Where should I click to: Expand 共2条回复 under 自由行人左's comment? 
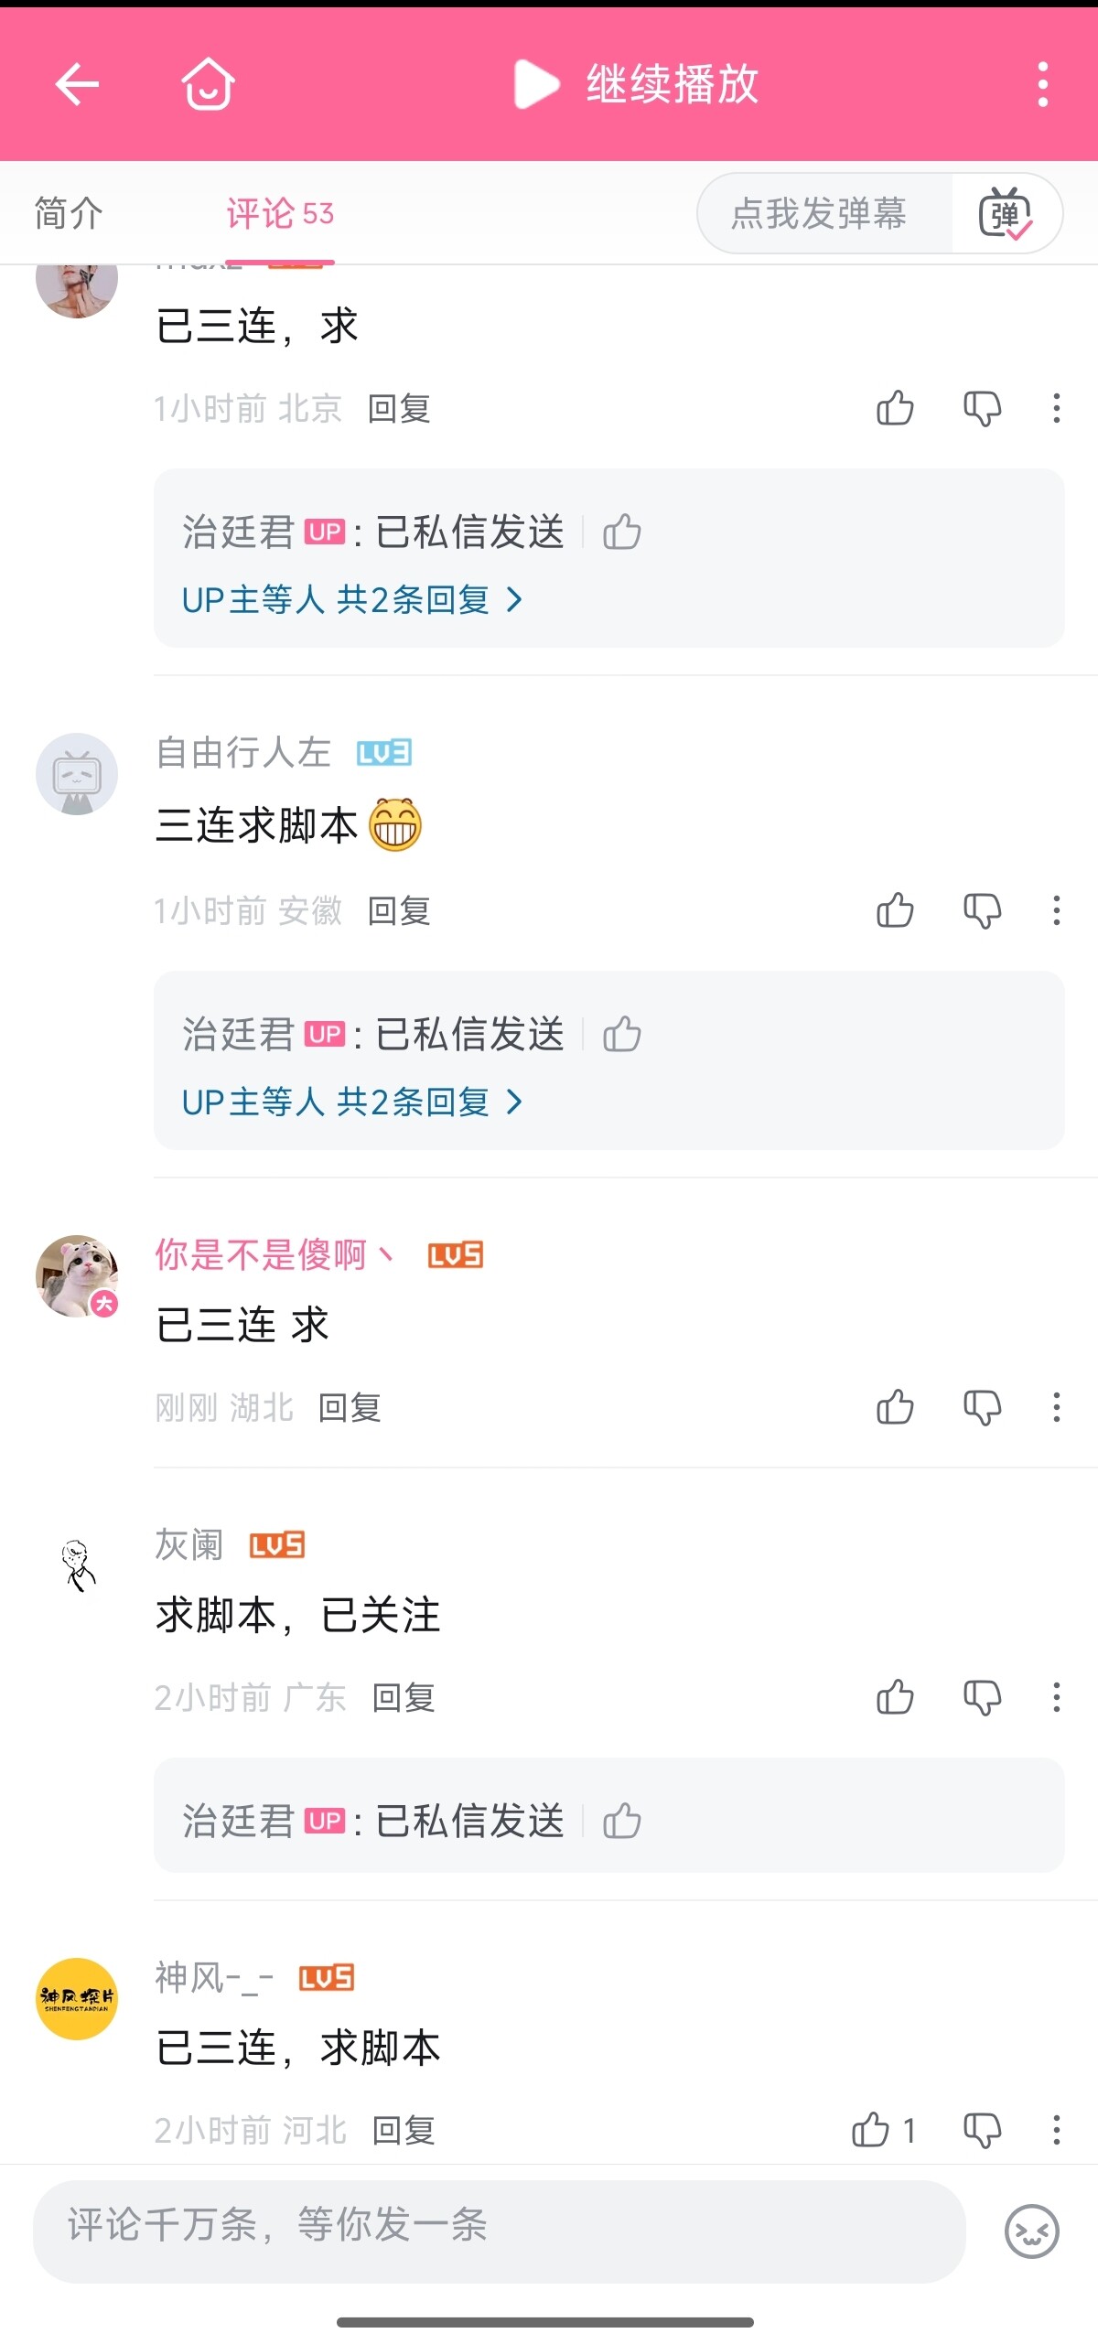[352, 1102]
